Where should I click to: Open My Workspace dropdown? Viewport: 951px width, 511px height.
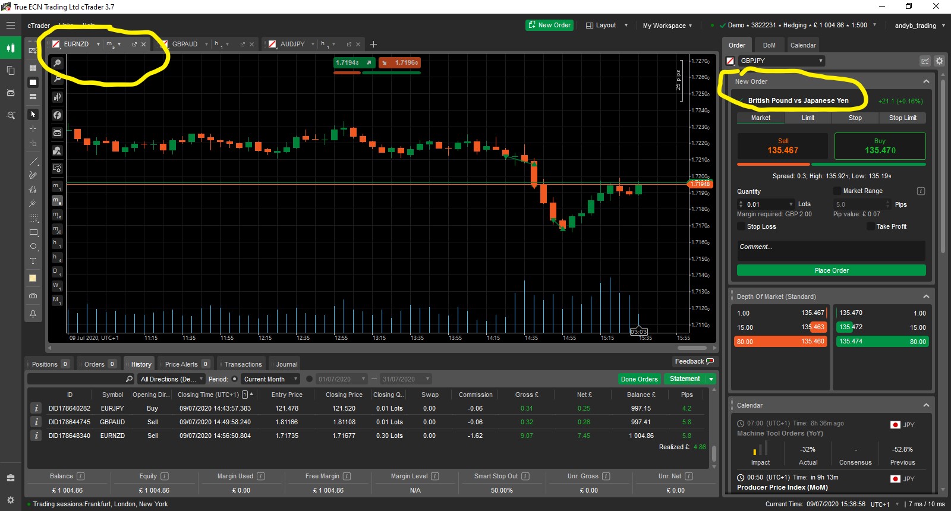(x=667, y=26)
